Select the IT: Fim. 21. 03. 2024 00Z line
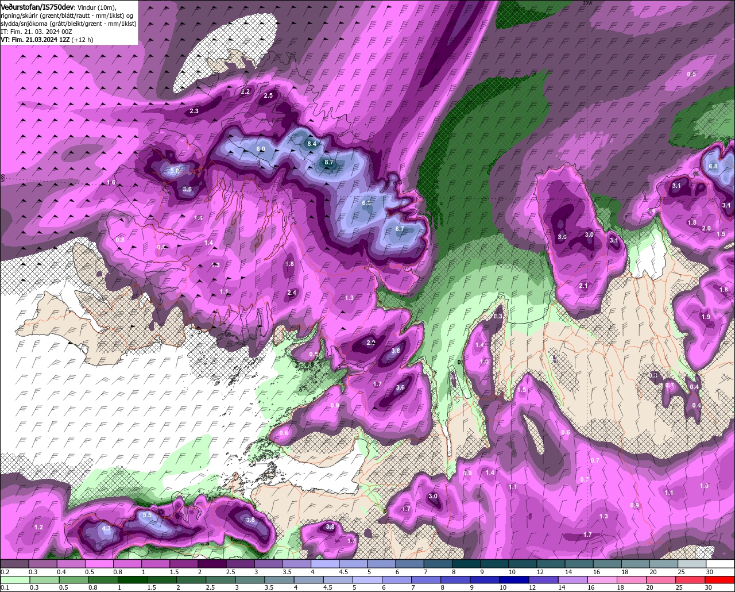The width and height of the screenshot is (735, 592). point(36,31)
